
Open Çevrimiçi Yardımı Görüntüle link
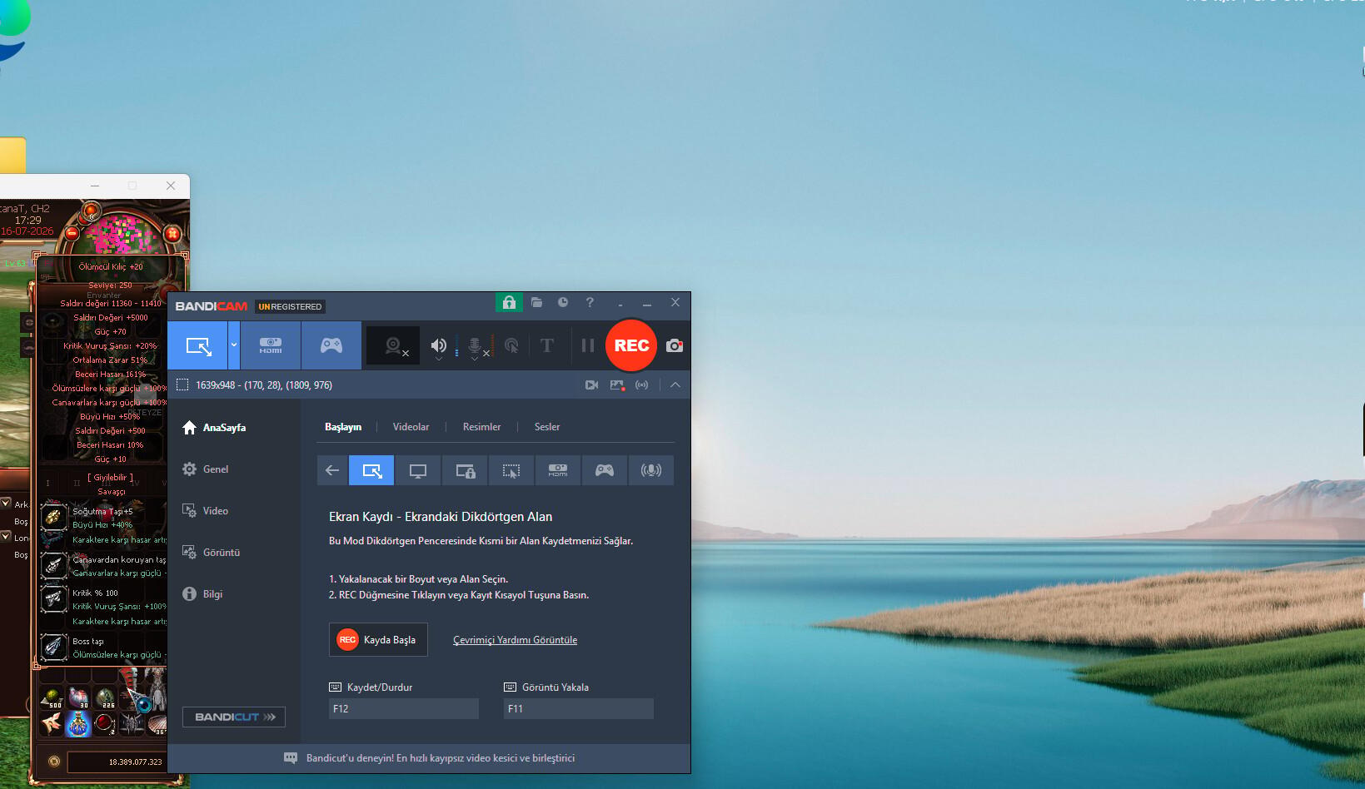515,640
